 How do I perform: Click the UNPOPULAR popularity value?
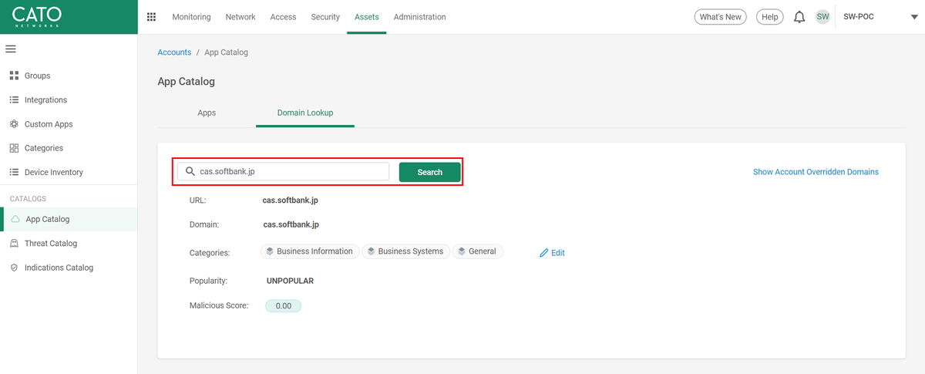[290, 281]
